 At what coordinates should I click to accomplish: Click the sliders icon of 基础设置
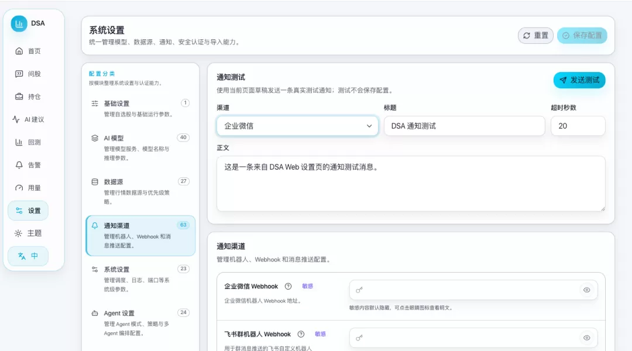[x=95, y=104]
